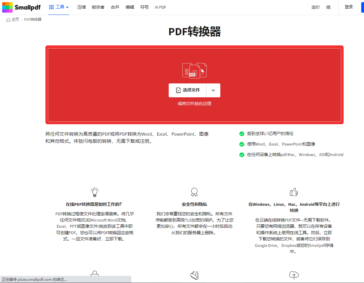Go to 主页 via breadcrumb link
364x283 pixels.
click(15, 19)
